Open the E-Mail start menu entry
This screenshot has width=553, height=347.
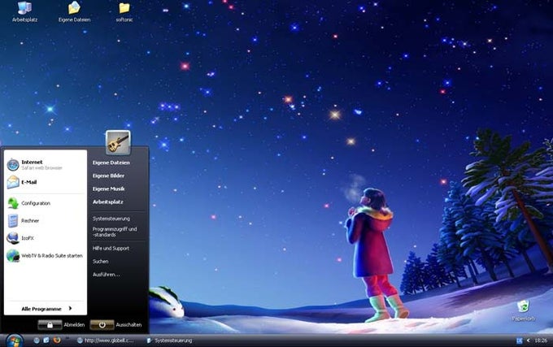pos(46,182)
